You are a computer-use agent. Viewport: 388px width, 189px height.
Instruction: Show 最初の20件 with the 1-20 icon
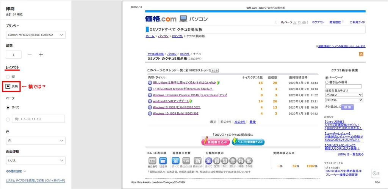point(186,161)
